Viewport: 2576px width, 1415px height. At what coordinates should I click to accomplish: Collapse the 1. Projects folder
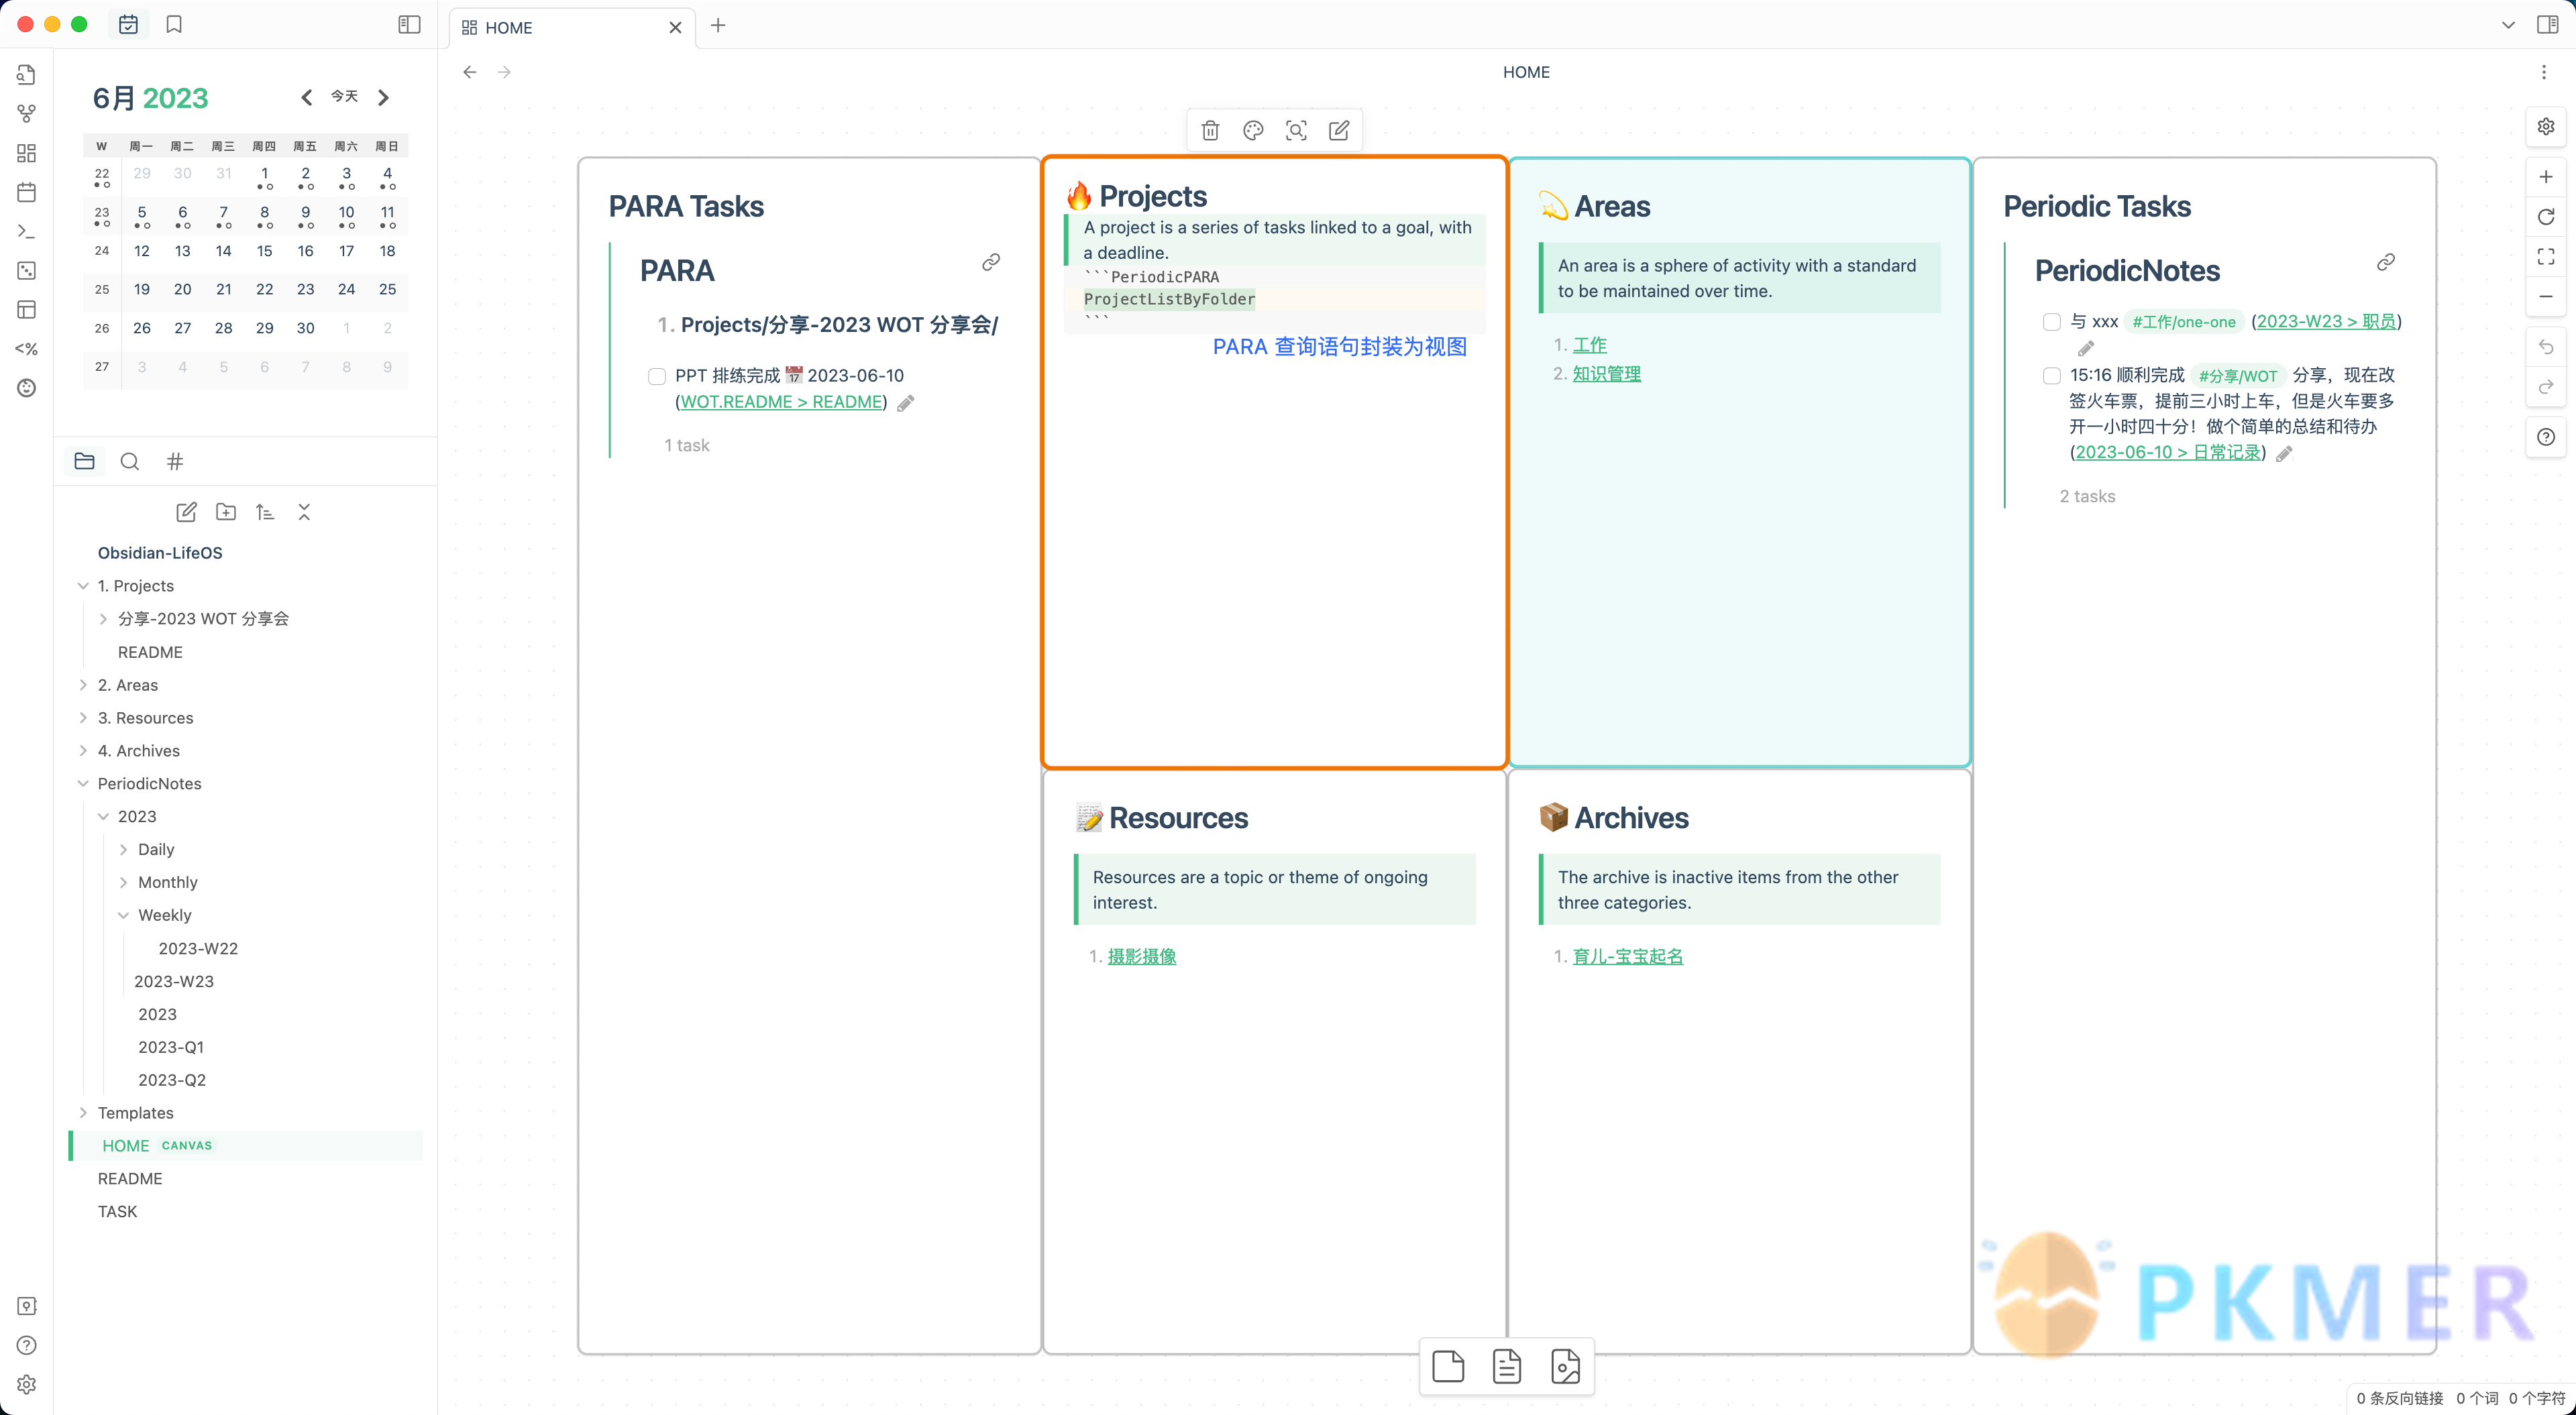pos(83,586)
